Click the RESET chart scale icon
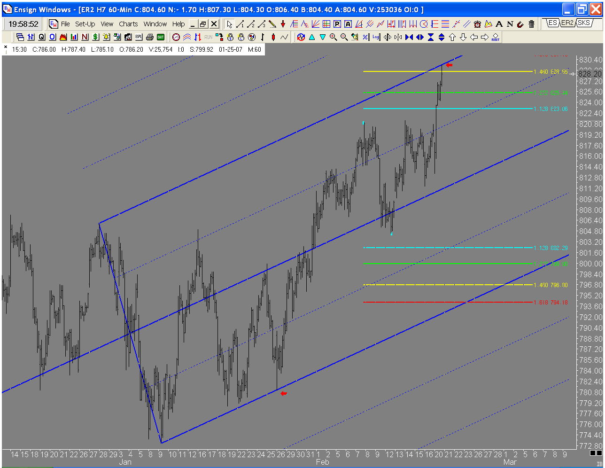The image size is (605, 468). (496, 37)
